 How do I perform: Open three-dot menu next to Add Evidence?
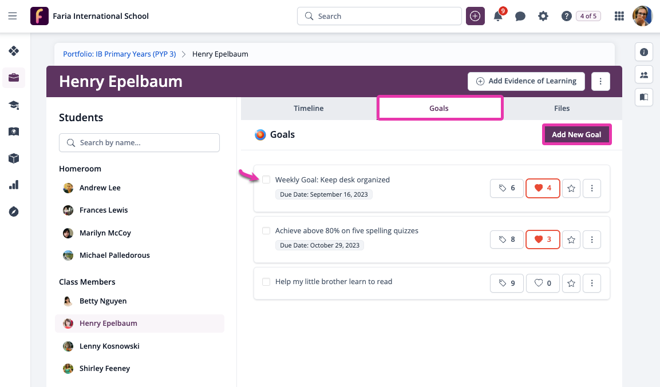pyautogui.click(x=600, y=82)
